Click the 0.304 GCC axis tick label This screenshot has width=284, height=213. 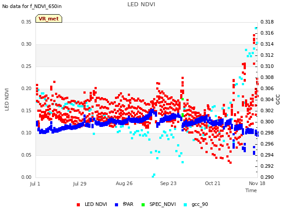[x=267, y=99]
